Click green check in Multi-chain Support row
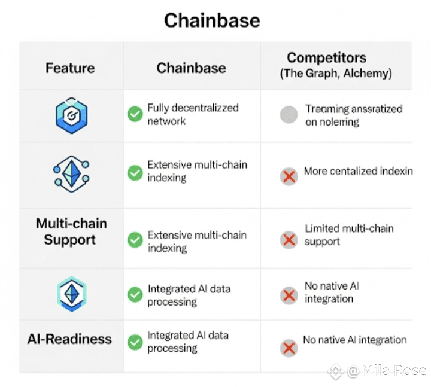This screenshot has width=431, height=387. (135, 240)
